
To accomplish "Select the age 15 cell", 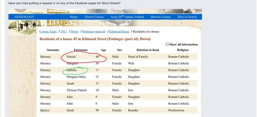I will click(97, 77).
